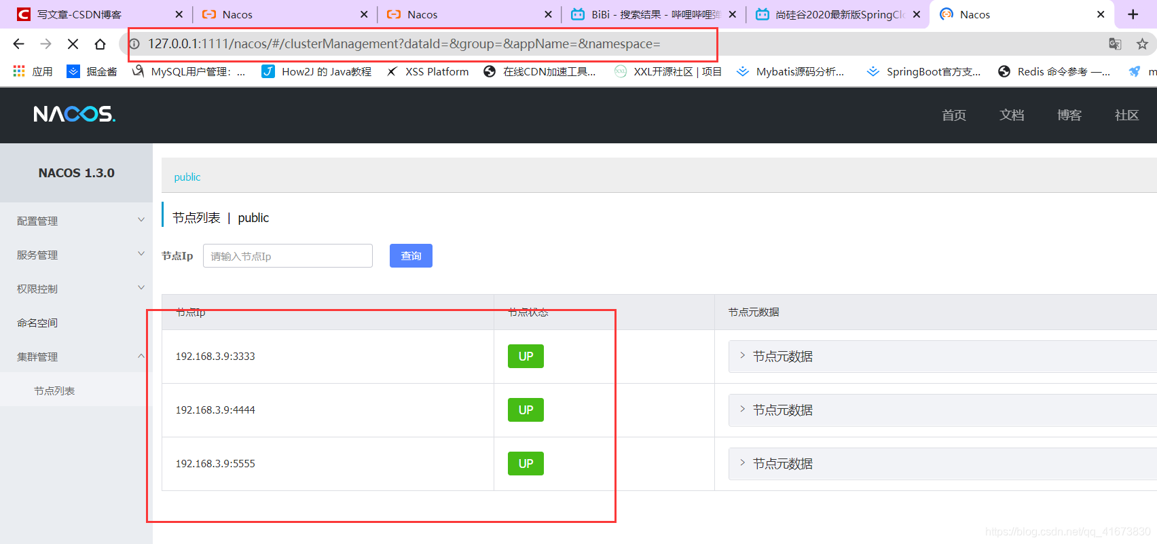Open Redis 命令参考 bookmark

click(x=1054, y=71)
